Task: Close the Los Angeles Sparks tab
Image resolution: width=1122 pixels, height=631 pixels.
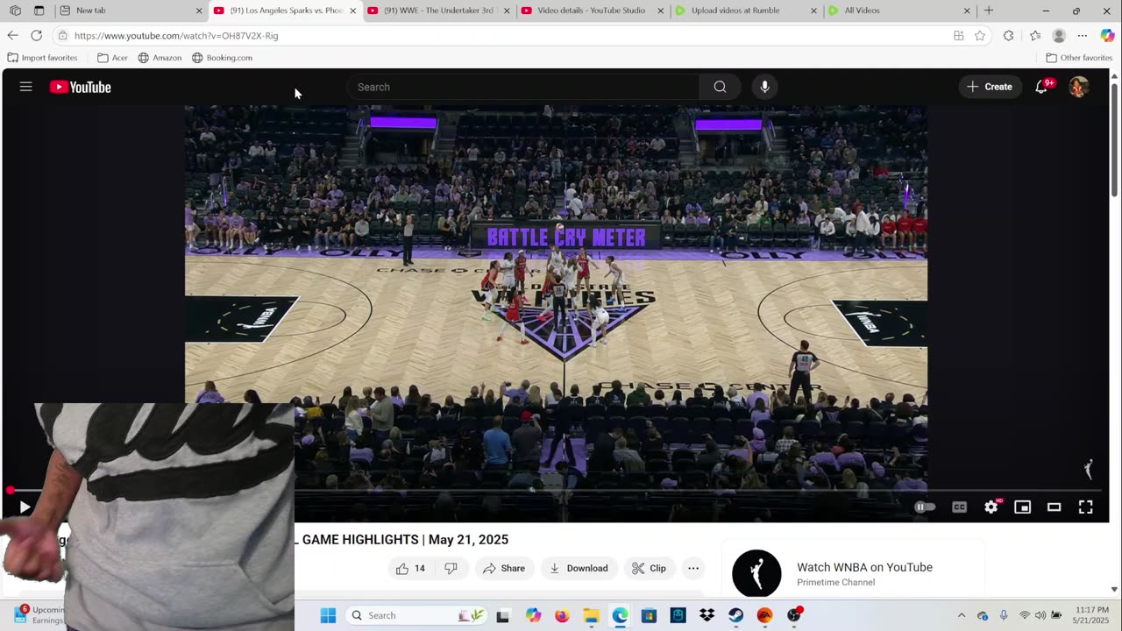Action: (x=353, y=11)
